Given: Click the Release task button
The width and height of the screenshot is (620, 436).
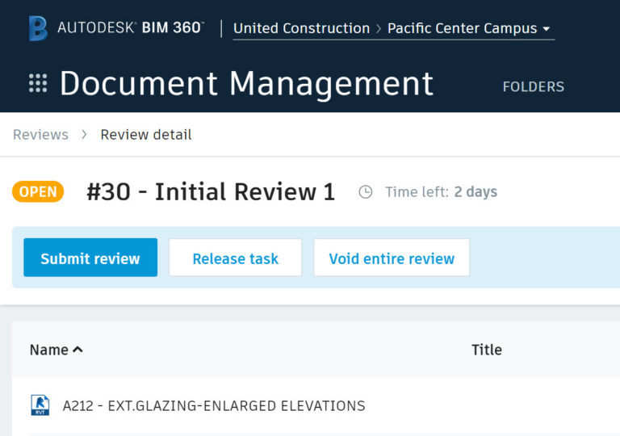Looking at the screenshot, I should [x=235, y=258].
